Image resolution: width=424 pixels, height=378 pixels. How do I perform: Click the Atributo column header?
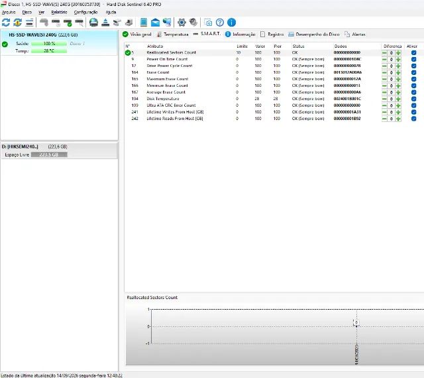tap(155, 46)
